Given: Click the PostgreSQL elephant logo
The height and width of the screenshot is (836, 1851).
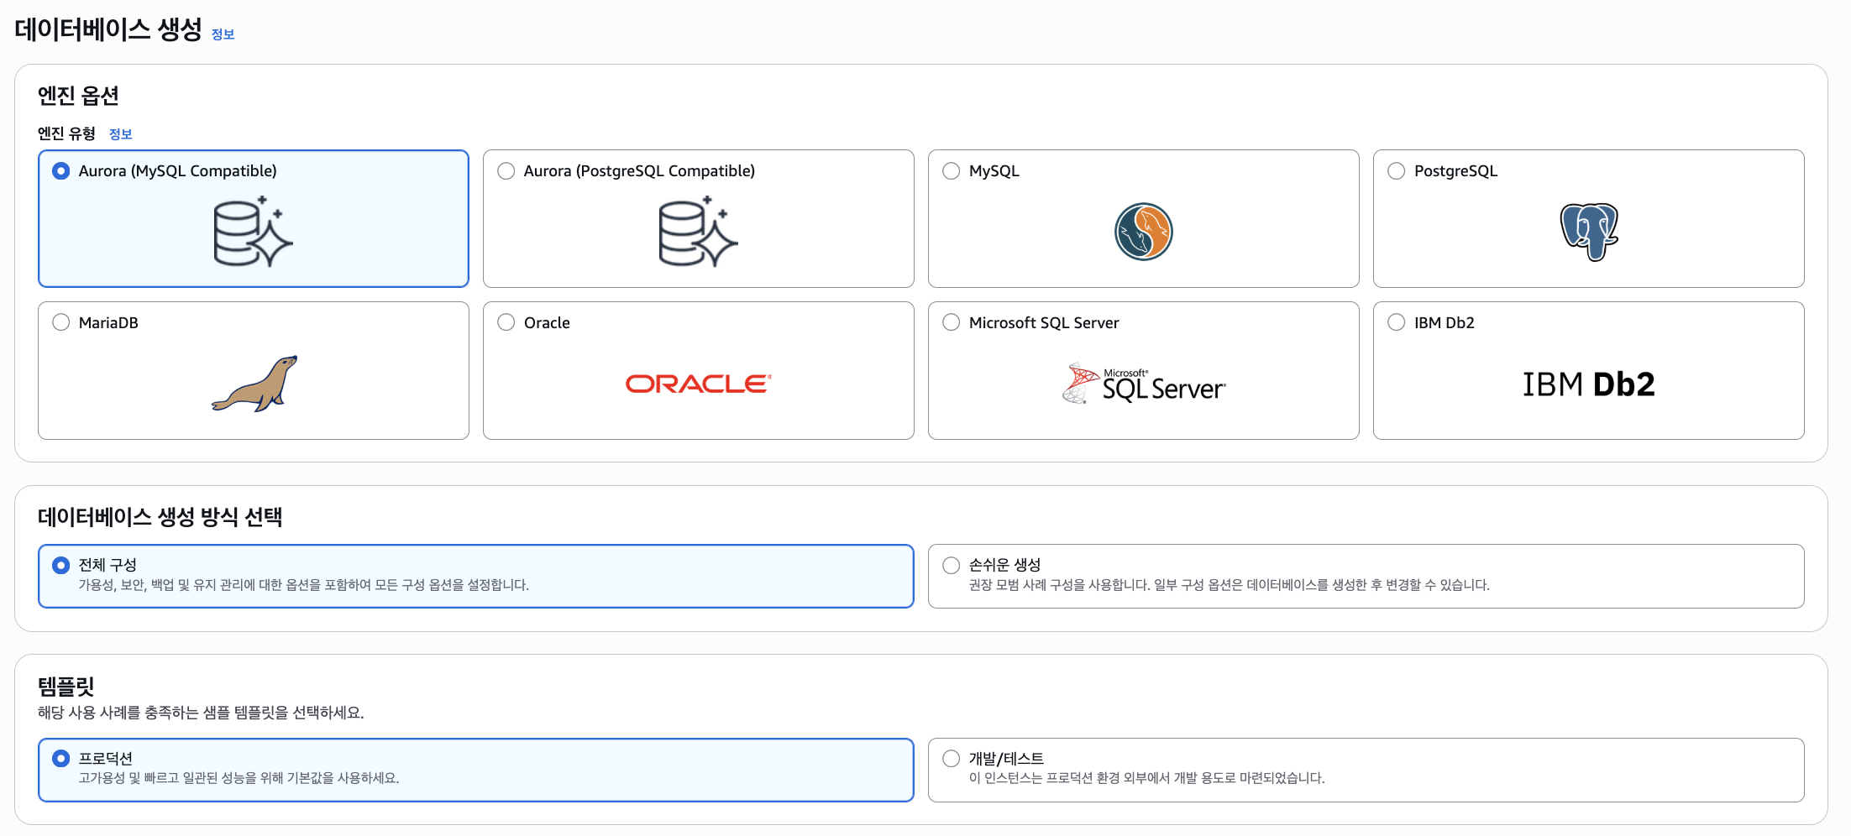Looking at the screenshot, I should click(x=1589, y=232).
